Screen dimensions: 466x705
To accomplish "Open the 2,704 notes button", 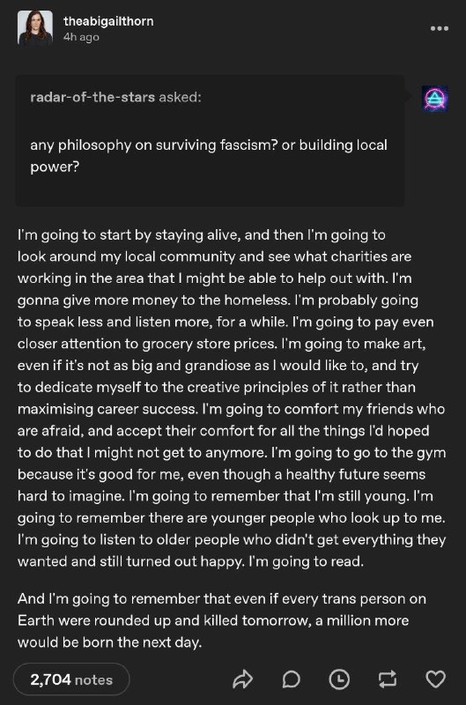I will (x=71, y=679).
